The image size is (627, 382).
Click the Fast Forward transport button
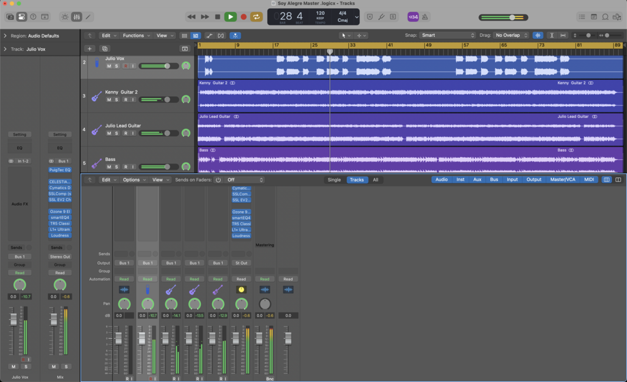click(205, 17)
